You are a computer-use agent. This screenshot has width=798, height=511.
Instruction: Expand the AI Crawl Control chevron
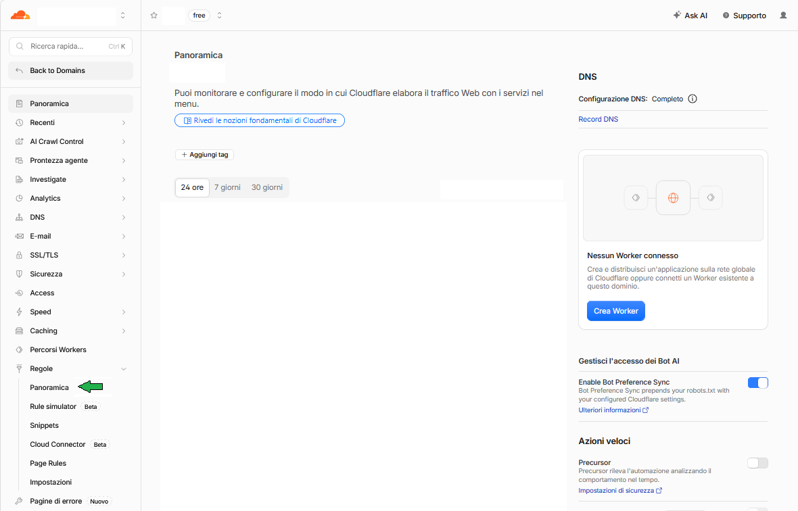(x=124, y=142)
